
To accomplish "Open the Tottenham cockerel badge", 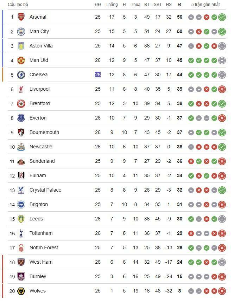I will (21, 233).
